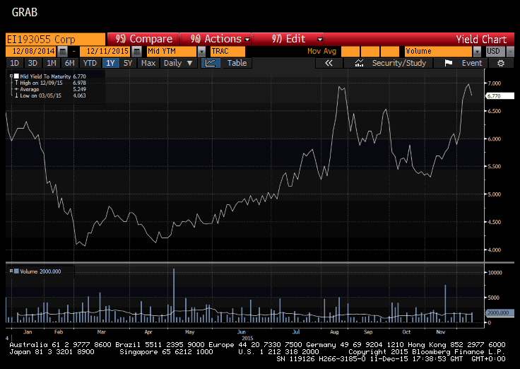Collapse the Volume panel legend
520x369 pixels.
coord(11,271)
